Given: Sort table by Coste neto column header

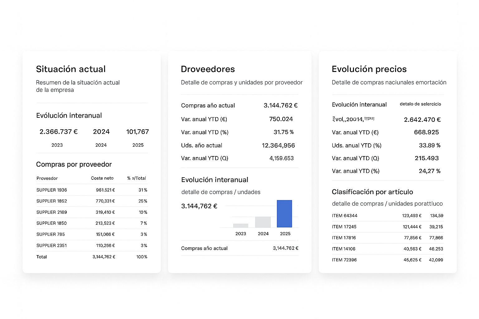Looking at the screenshot, I should 102,178.
